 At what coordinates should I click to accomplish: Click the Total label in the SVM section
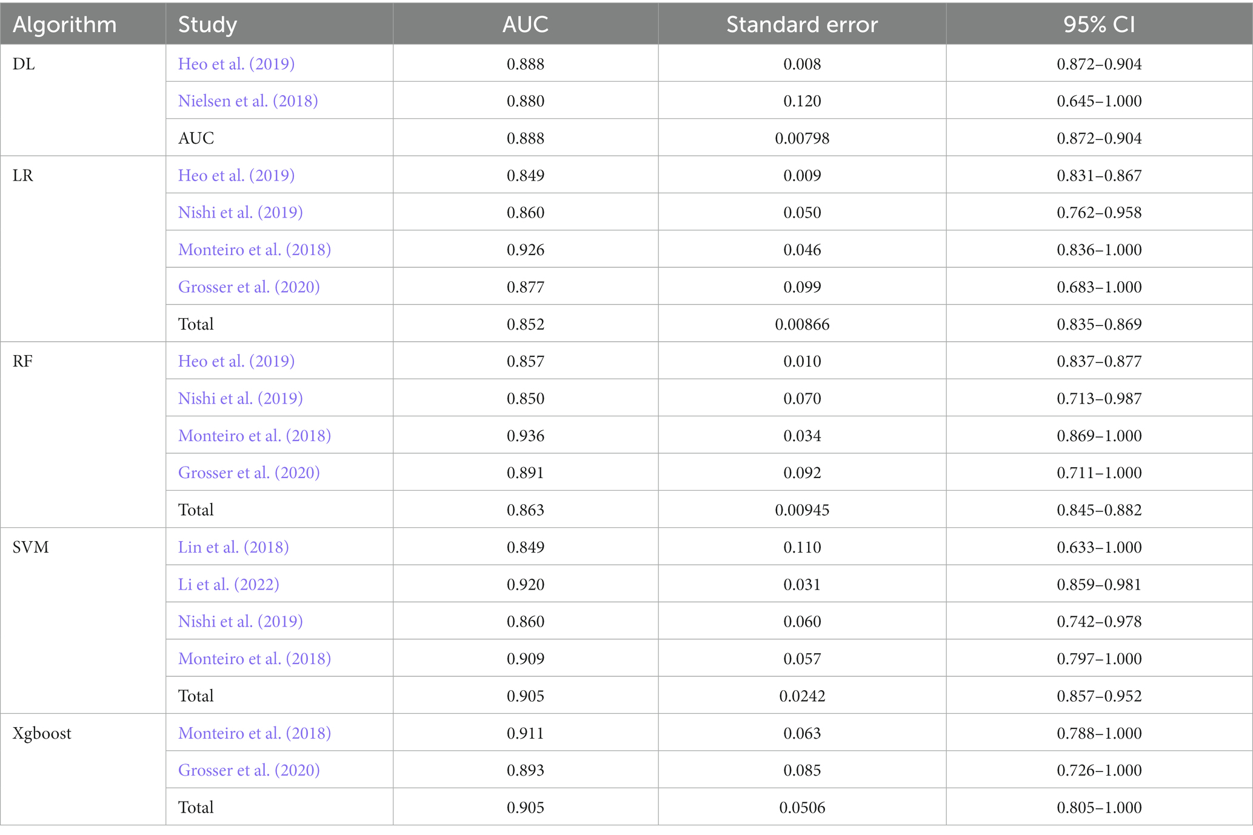196,696
